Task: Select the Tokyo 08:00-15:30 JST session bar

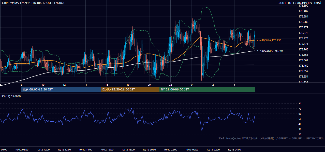Action: [61, 89]
